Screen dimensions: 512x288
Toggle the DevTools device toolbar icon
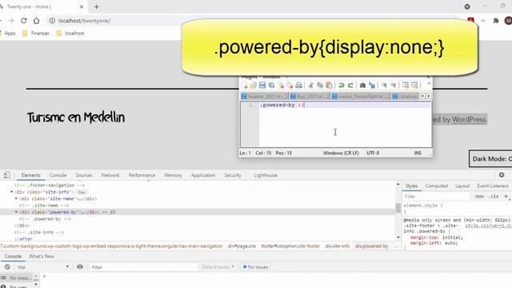(7, 175)
